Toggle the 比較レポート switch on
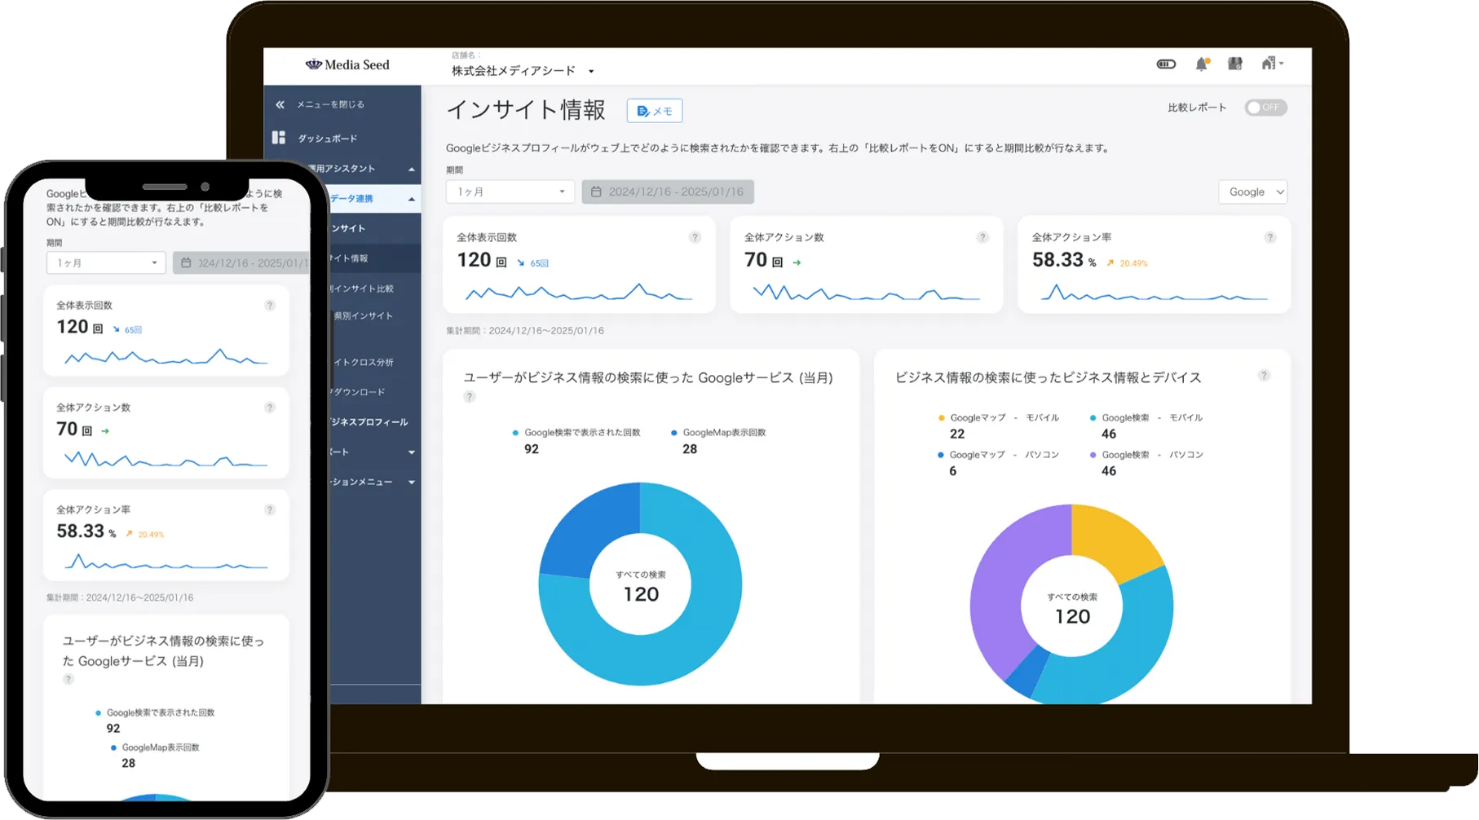Screen dimensions: 1479x820 click(1265, 108)
